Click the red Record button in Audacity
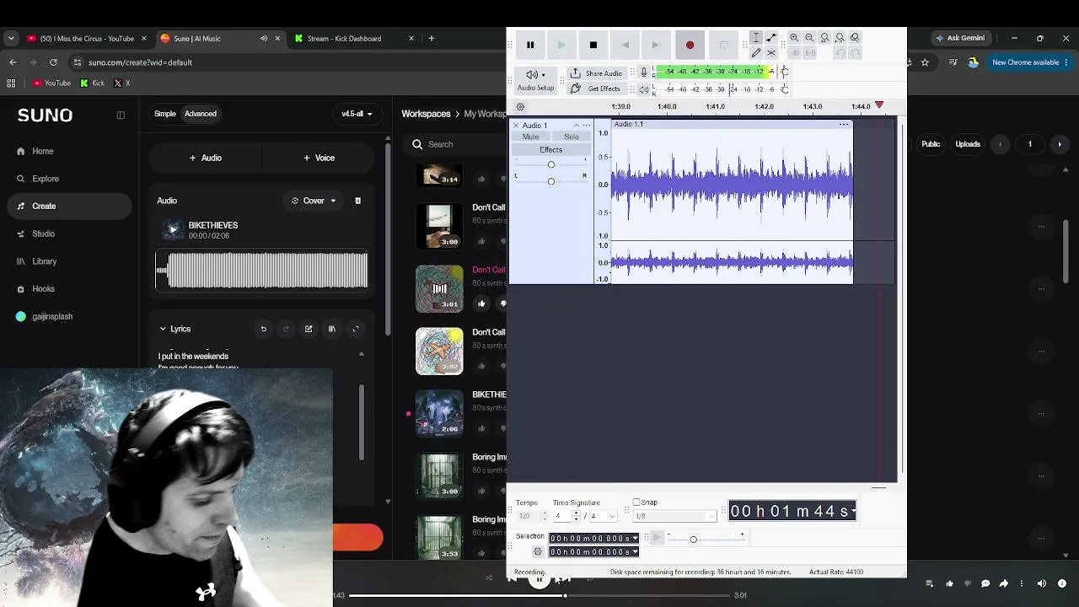This screenshot has width=1079, height=607. (x=690, y=45)
